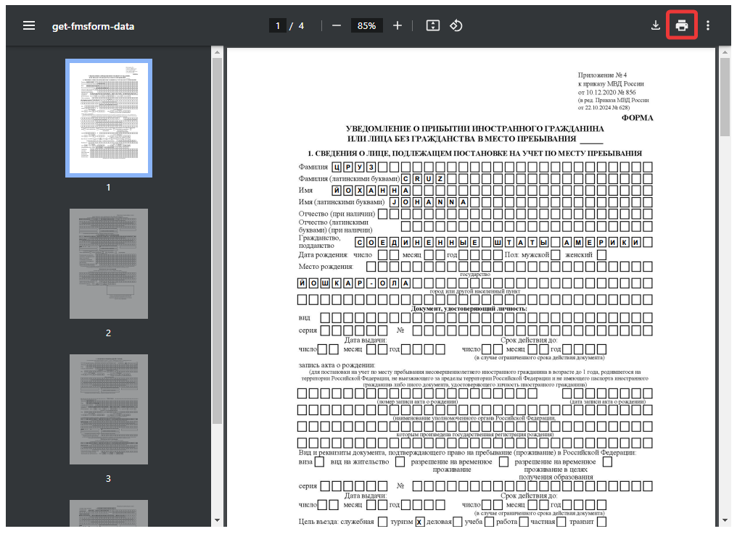Click thumbnail panel scroll up arrow
Screen dimensions: 737x534
click(x=217, y=52)
